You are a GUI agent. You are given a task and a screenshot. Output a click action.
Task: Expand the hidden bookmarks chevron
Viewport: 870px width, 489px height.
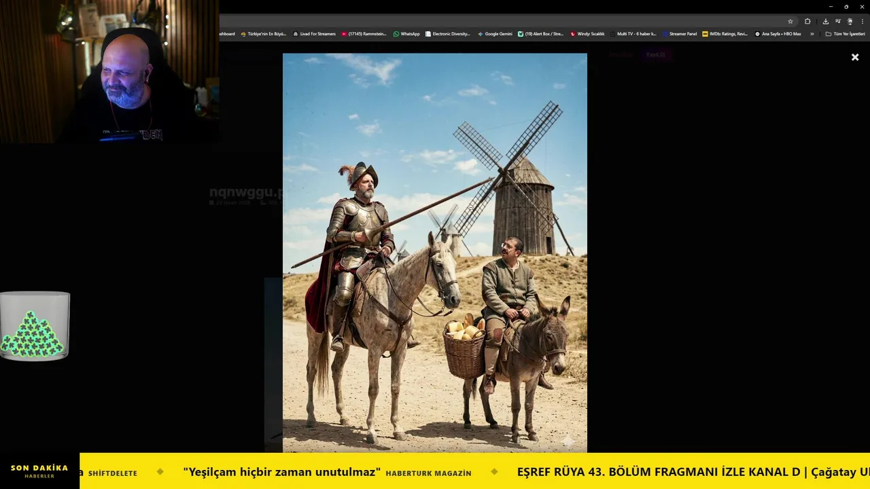point(812,34)
